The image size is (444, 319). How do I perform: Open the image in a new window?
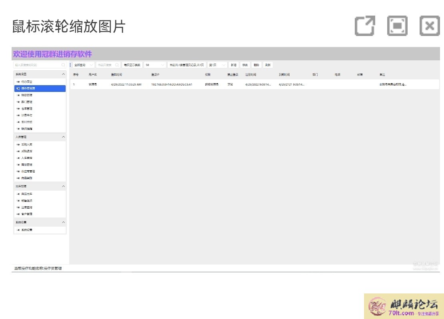pyautogui.click(x=365, y=26)
